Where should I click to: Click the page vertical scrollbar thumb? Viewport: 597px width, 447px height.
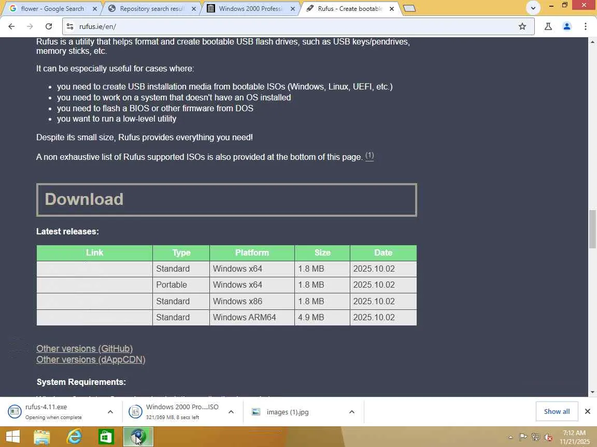click(x=592, y=229)
